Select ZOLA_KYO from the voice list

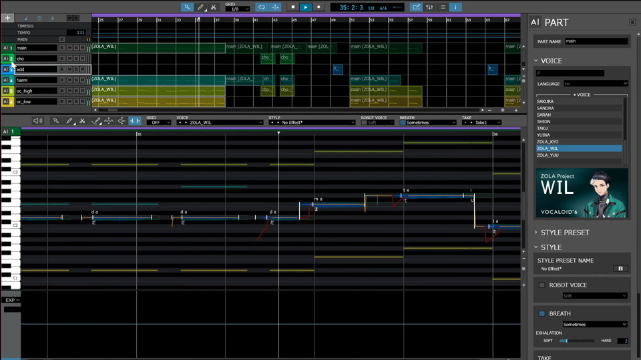tap(548, 142)
